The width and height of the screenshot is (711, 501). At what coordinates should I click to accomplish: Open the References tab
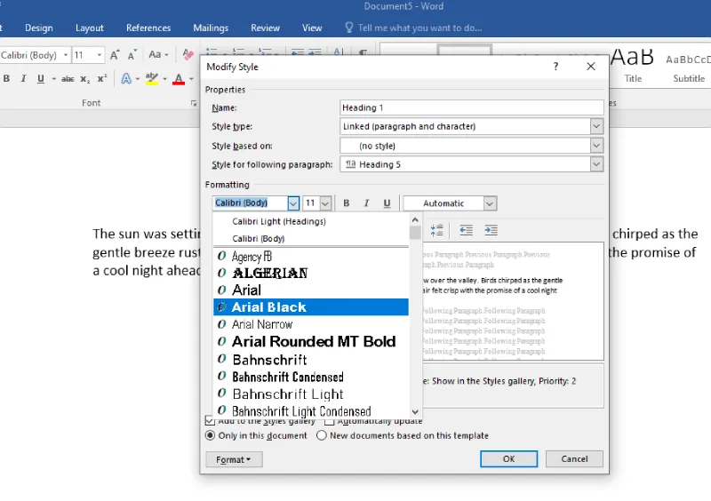click(148, 28)
